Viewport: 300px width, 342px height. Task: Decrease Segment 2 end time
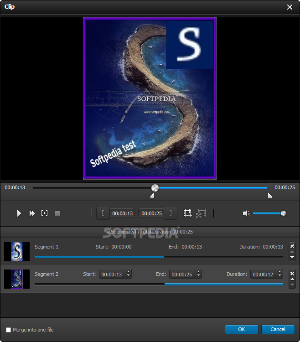(x=198, y=276)
